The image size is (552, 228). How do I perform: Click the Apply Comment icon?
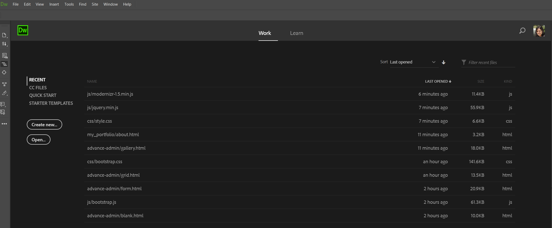[x=3, y=104]
